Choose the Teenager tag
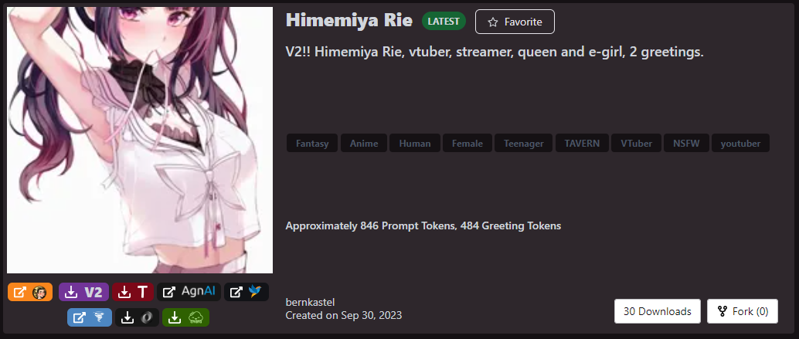This screenshot has width=799, height=339. (523, 144)
